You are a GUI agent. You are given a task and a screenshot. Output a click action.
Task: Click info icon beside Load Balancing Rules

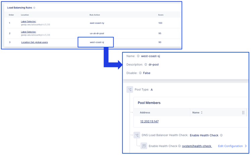34,8
